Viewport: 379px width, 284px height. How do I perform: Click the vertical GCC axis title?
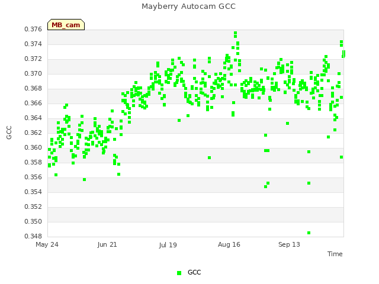point(9,133)
